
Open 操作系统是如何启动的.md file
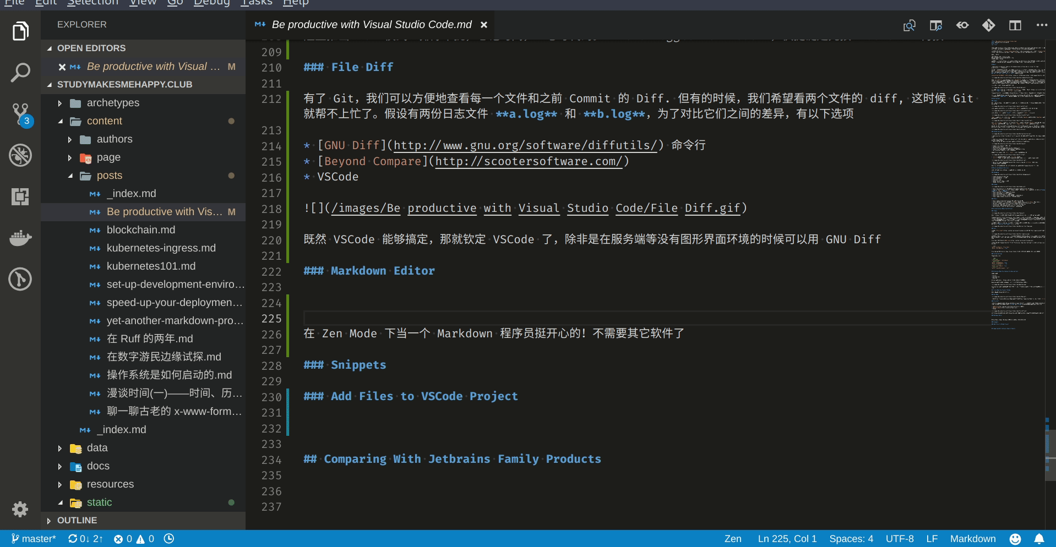coord(143,375)
